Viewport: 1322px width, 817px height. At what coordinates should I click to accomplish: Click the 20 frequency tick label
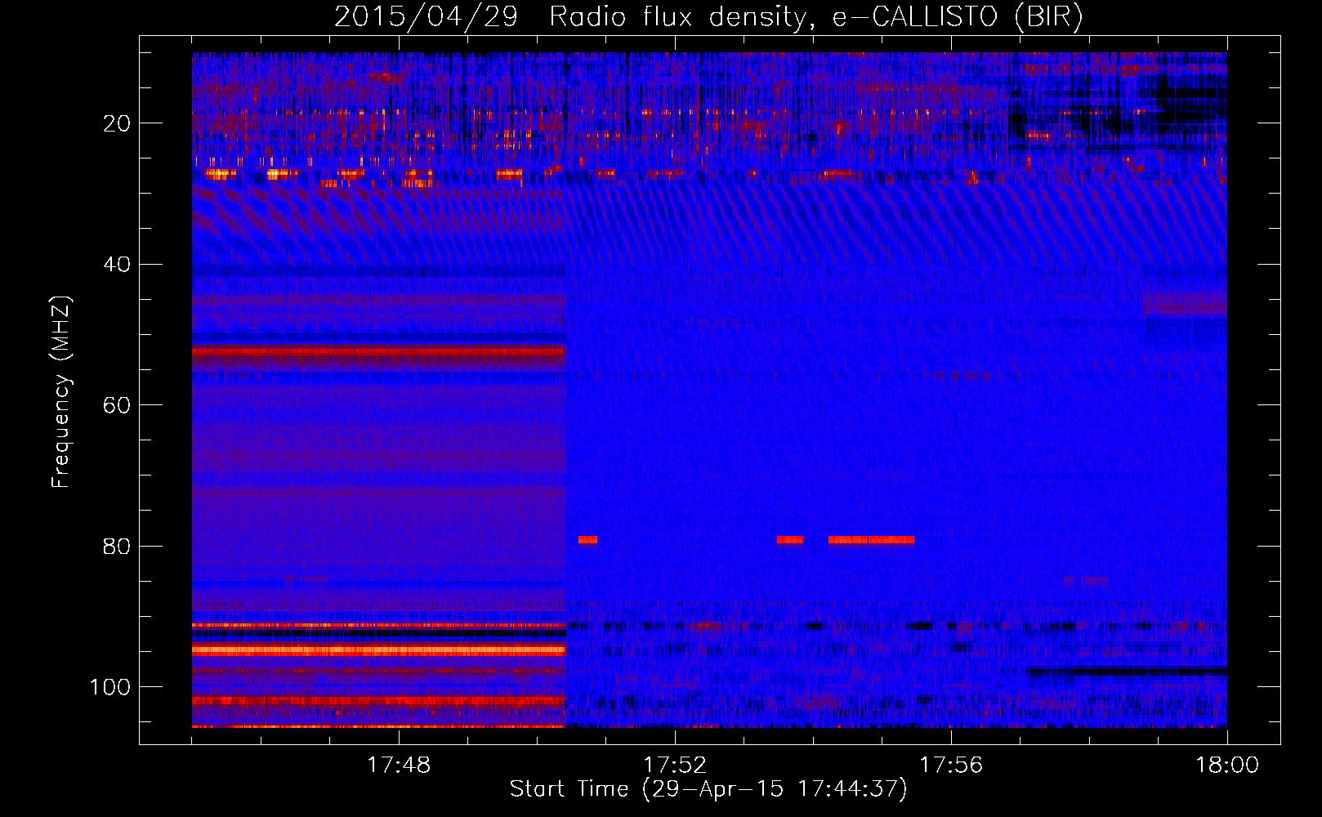pyautogui.click(x=117, y=123)
